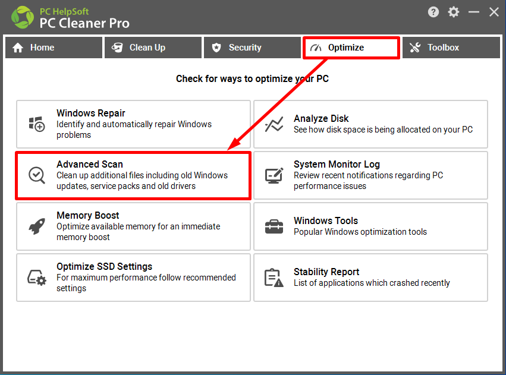Open settings with the gear icon

pyautogui.click(x=454, y=12)
